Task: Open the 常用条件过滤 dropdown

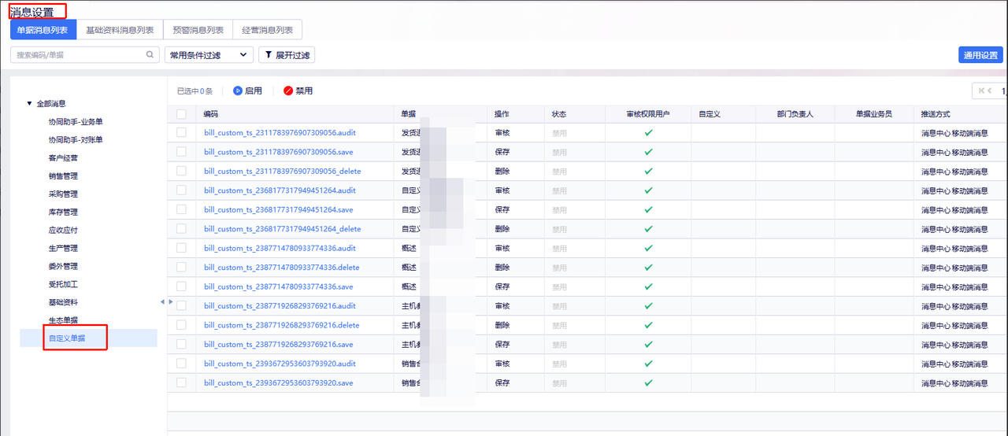Action: click(x=209, y=55)
